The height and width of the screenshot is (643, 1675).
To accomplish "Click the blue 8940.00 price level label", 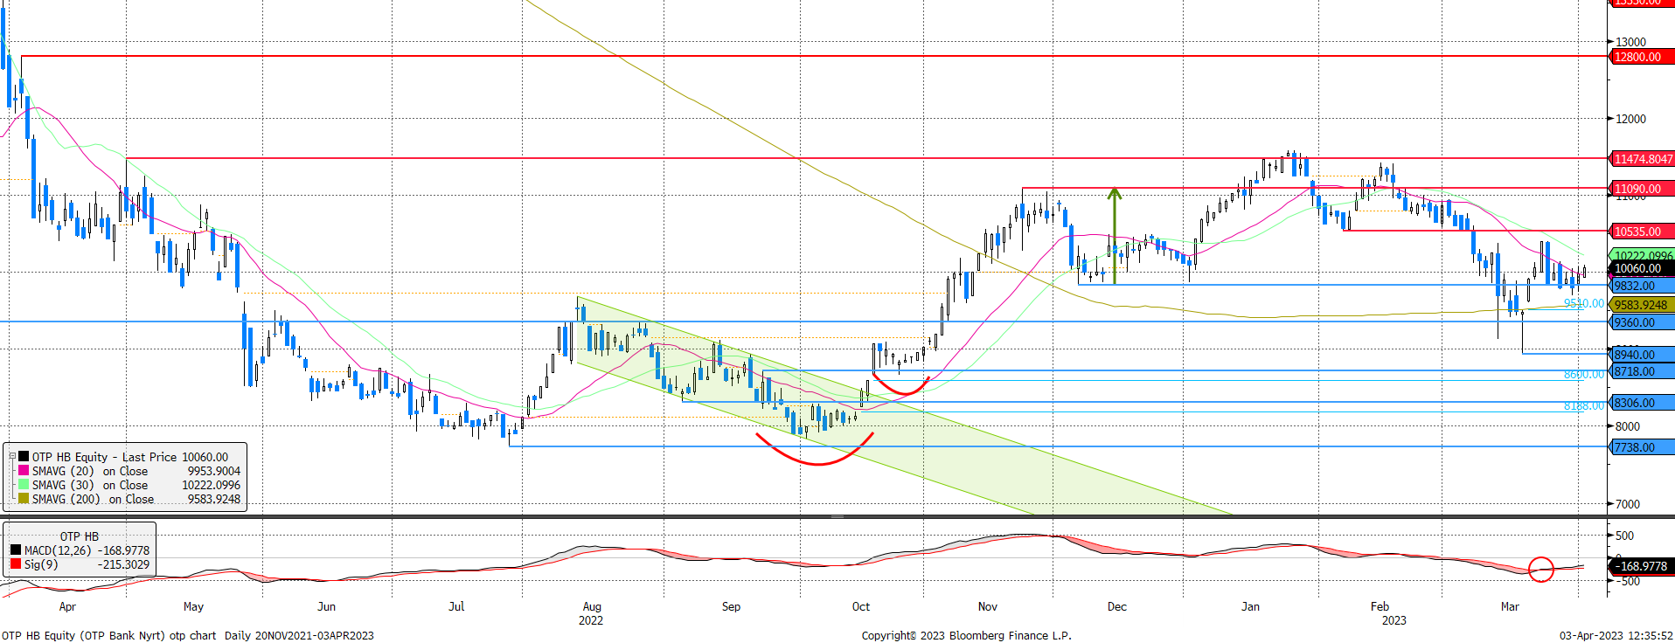I will pos(1642,355).
